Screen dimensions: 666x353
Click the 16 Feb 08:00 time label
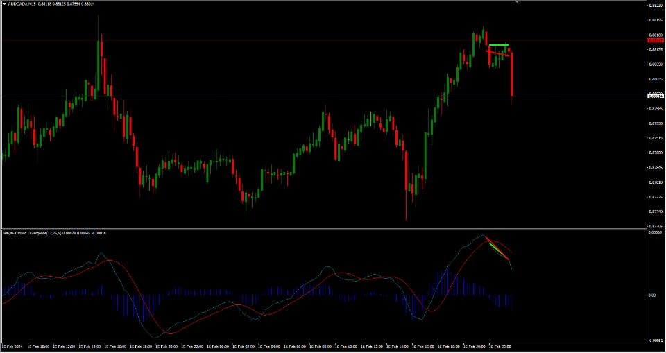point(321,347)
